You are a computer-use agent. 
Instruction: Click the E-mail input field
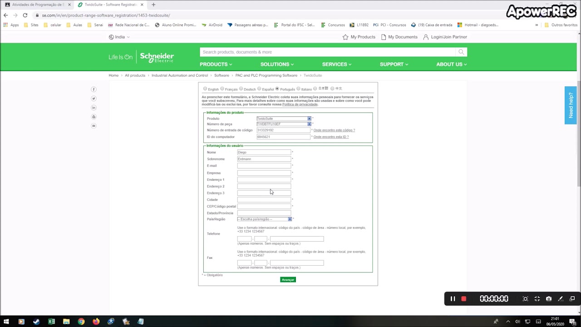pos(264,166)
